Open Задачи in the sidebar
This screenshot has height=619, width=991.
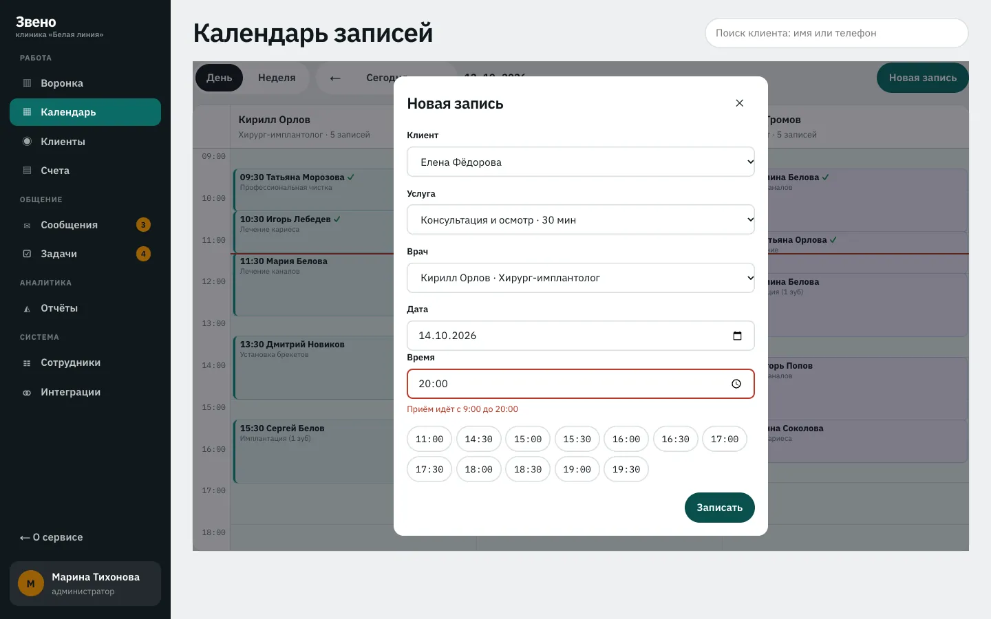pos(85,254)
